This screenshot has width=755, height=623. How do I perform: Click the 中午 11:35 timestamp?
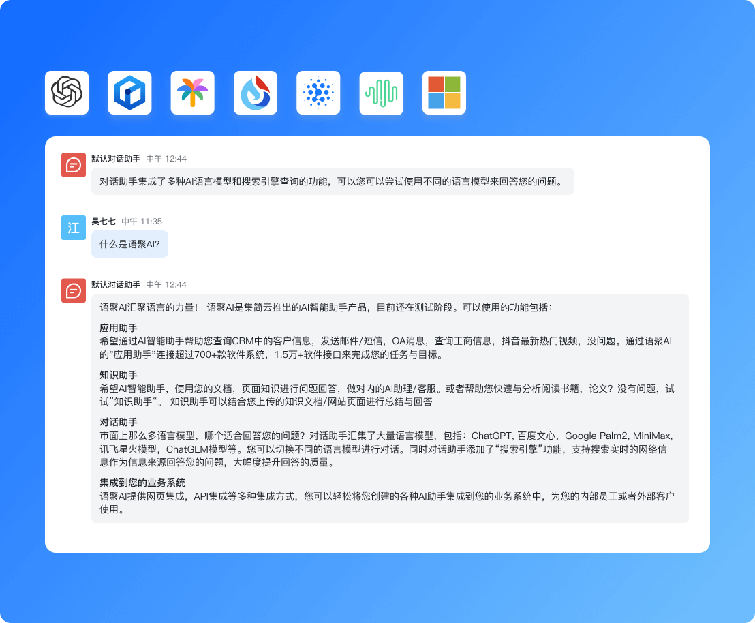pos(142,222)
